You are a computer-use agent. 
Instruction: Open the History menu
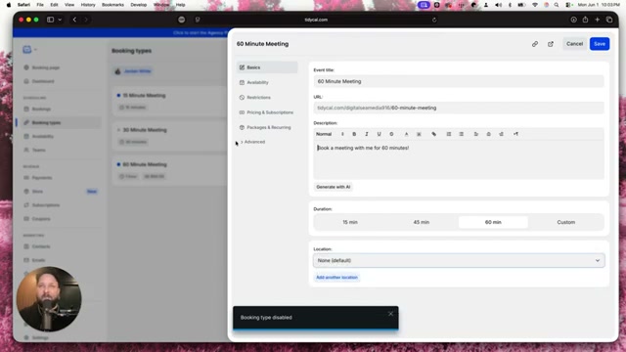[88, 5]
